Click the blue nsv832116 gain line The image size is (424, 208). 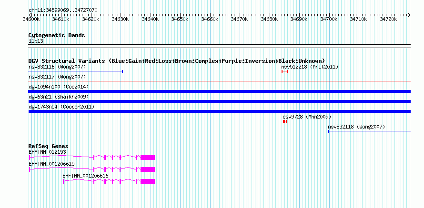pos(76,71)
